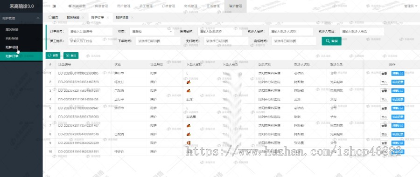Click the blue record button in row 5

398,108
